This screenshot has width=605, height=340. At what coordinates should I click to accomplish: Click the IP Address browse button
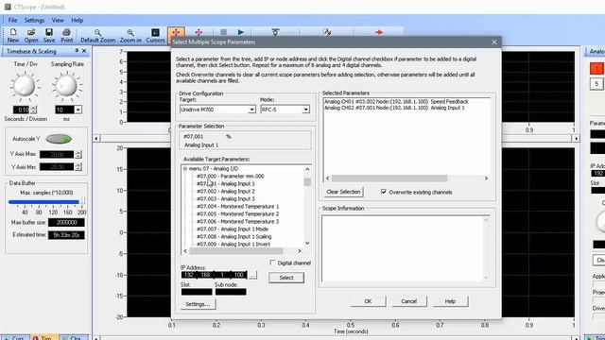coord(252,275)
